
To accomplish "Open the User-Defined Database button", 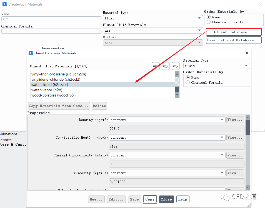I will point(234,40).
